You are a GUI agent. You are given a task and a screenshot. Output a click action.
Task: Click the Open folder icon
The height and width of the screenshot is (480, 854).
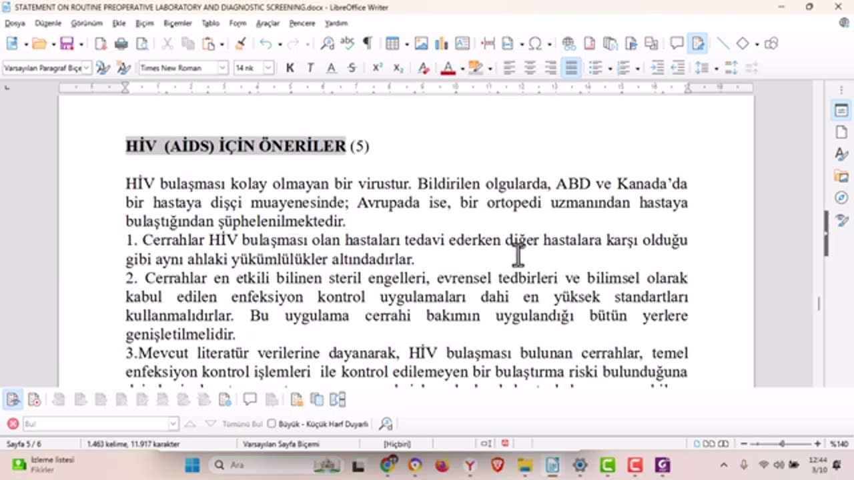point(39,44)
